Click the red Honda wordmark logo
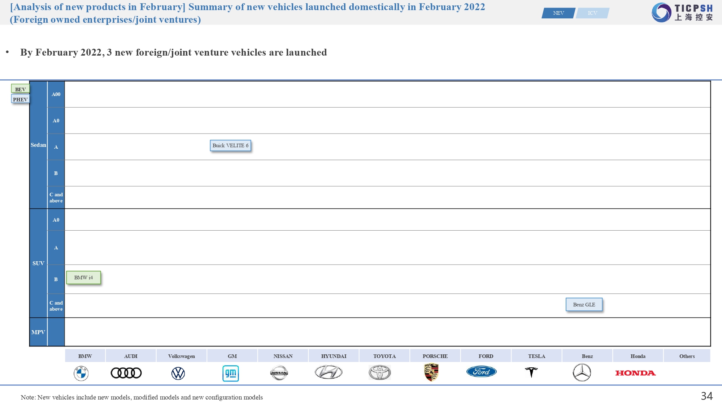 635,373
